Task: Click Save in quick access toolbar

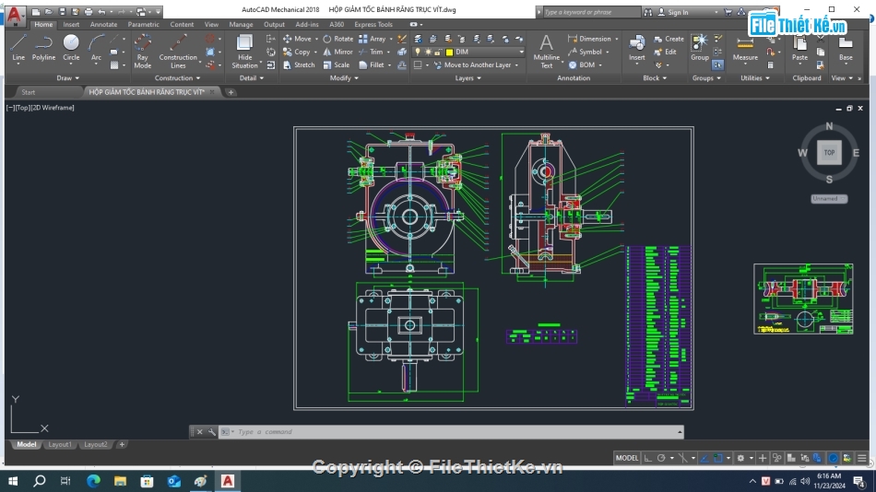Action: [62, 12]
